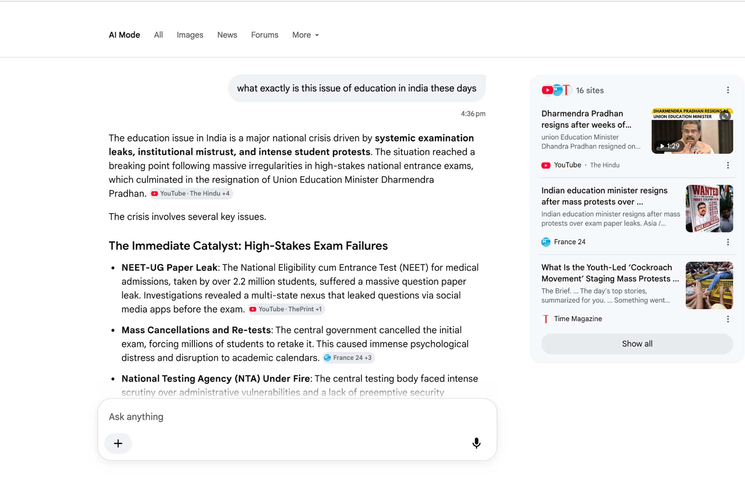Click 'The crisis involves several key issues.' sentence
The width and height of the screenshot is (745, 484).
[187, 217]
